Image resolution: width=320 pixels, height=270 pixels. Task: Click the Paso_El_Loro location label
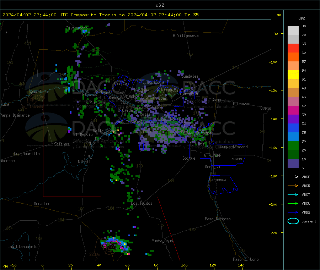pos(246,259)
